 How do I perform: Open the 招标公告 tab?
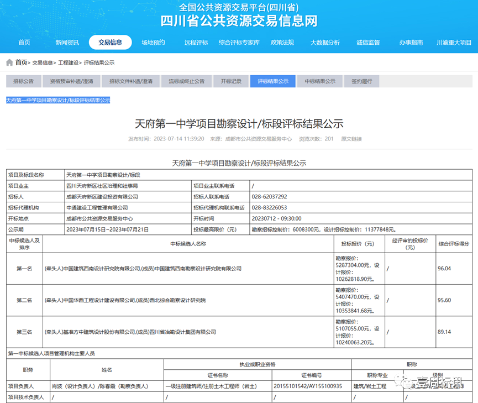[x=23, y=81]
